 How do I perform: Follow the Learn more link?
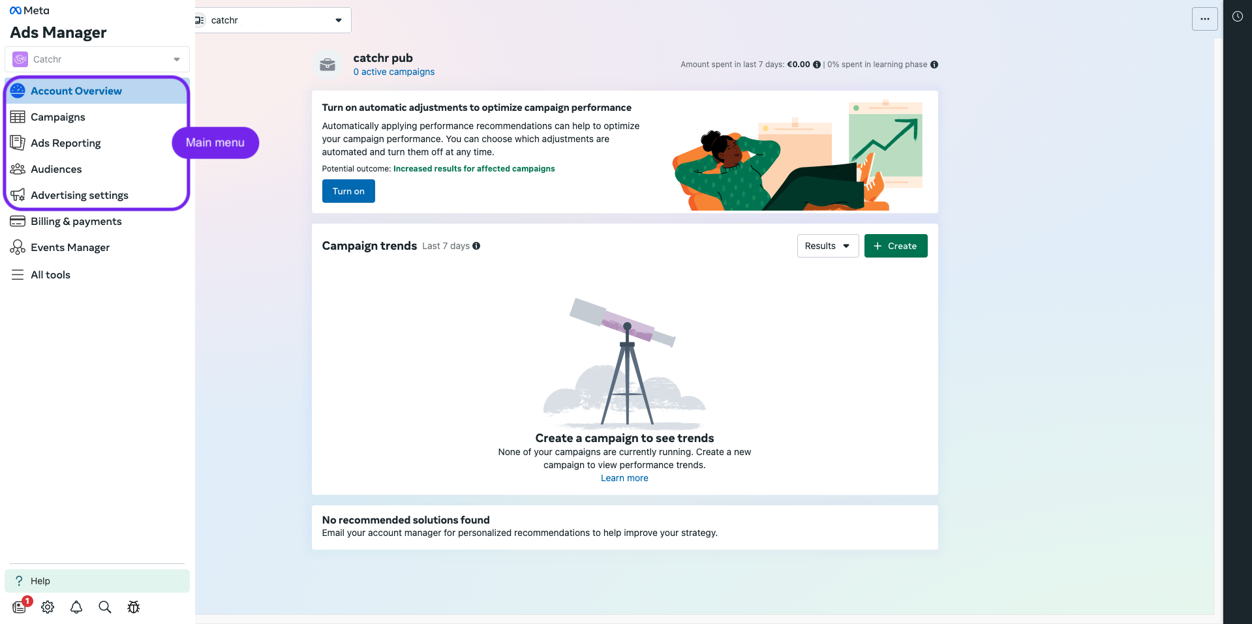point(624,478)
